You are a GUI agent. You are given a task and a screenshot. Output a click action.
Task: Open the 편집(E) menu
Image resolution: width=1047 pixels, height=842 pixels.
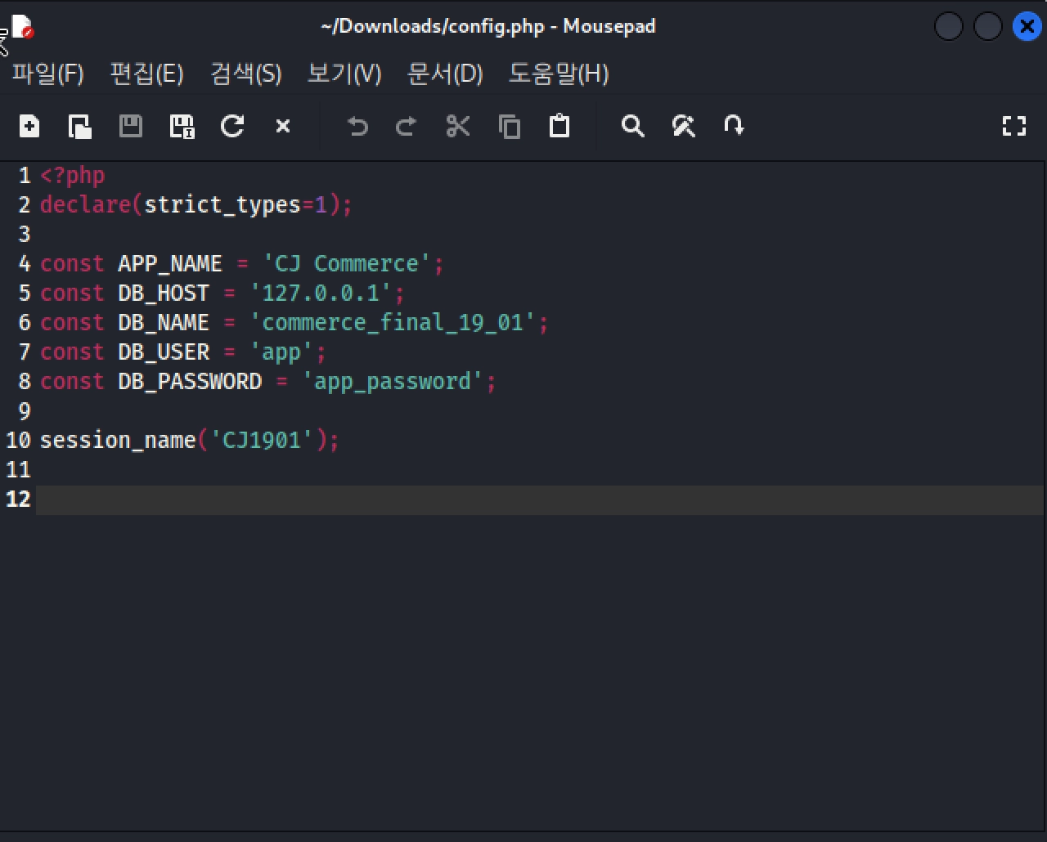pos(146,74)
